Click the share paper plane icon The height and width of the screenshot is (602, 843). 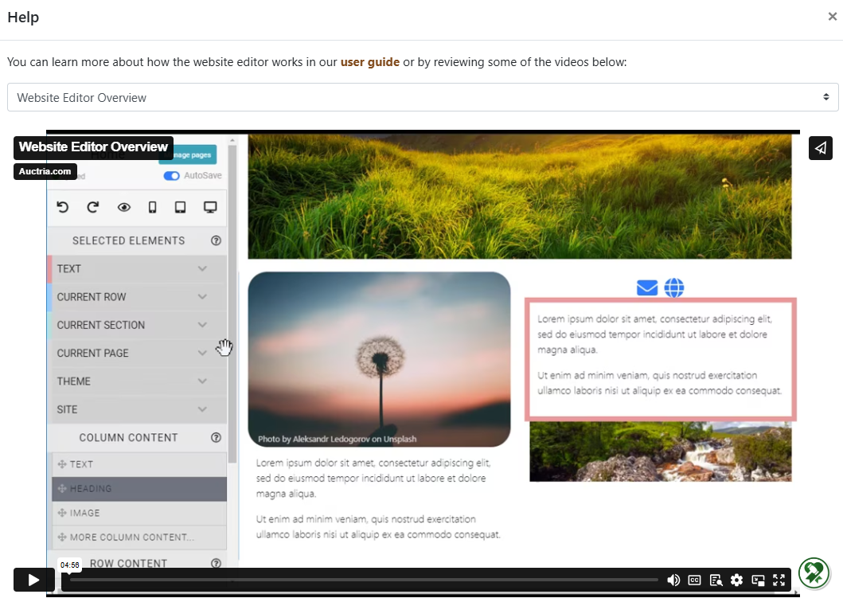pyautogui.click(x=821, y=148)
